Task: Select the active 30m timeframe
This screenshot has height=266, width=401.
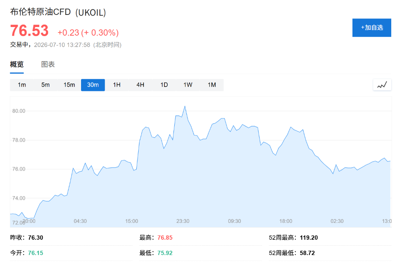Action: pos(93,85)
